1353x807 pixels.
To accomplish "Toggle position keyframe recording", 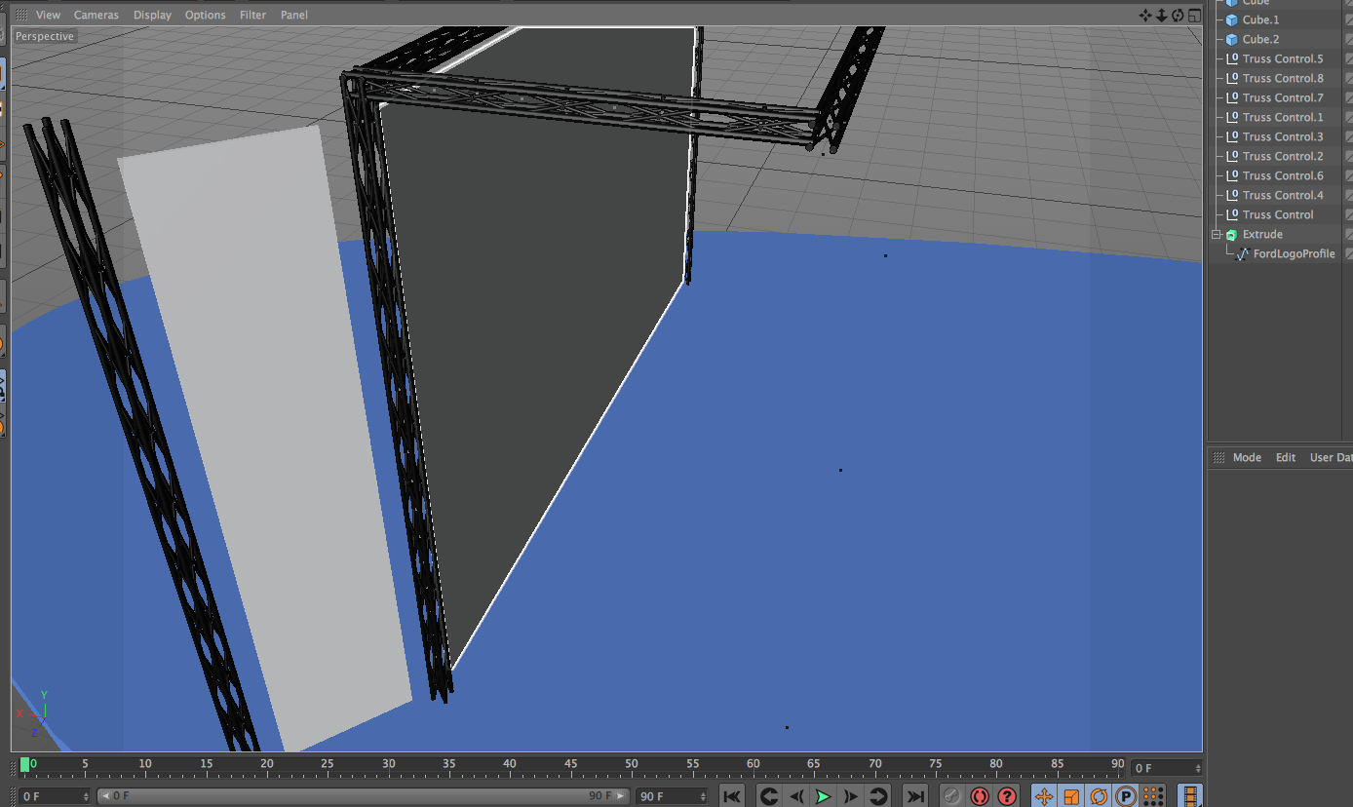I will [x=1043, y=796].
